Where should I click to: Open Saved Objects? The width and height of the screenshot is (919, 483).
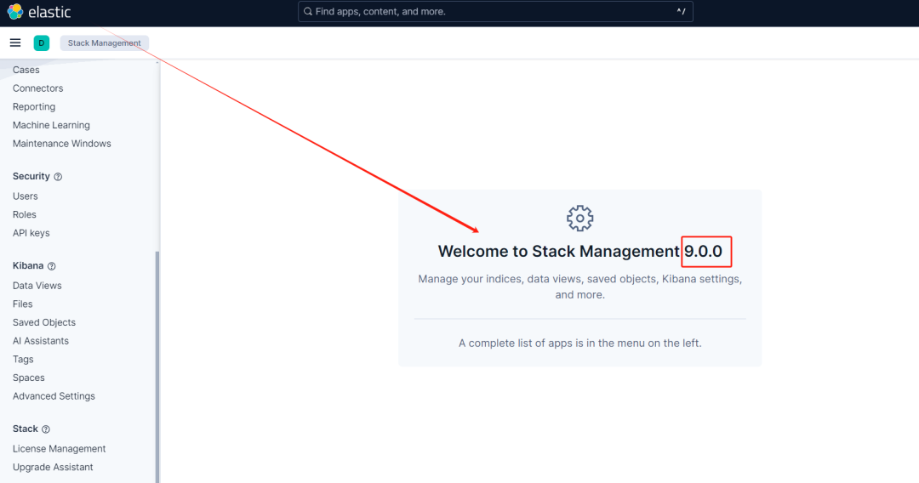pyautogui.click(x=44, y=322)
